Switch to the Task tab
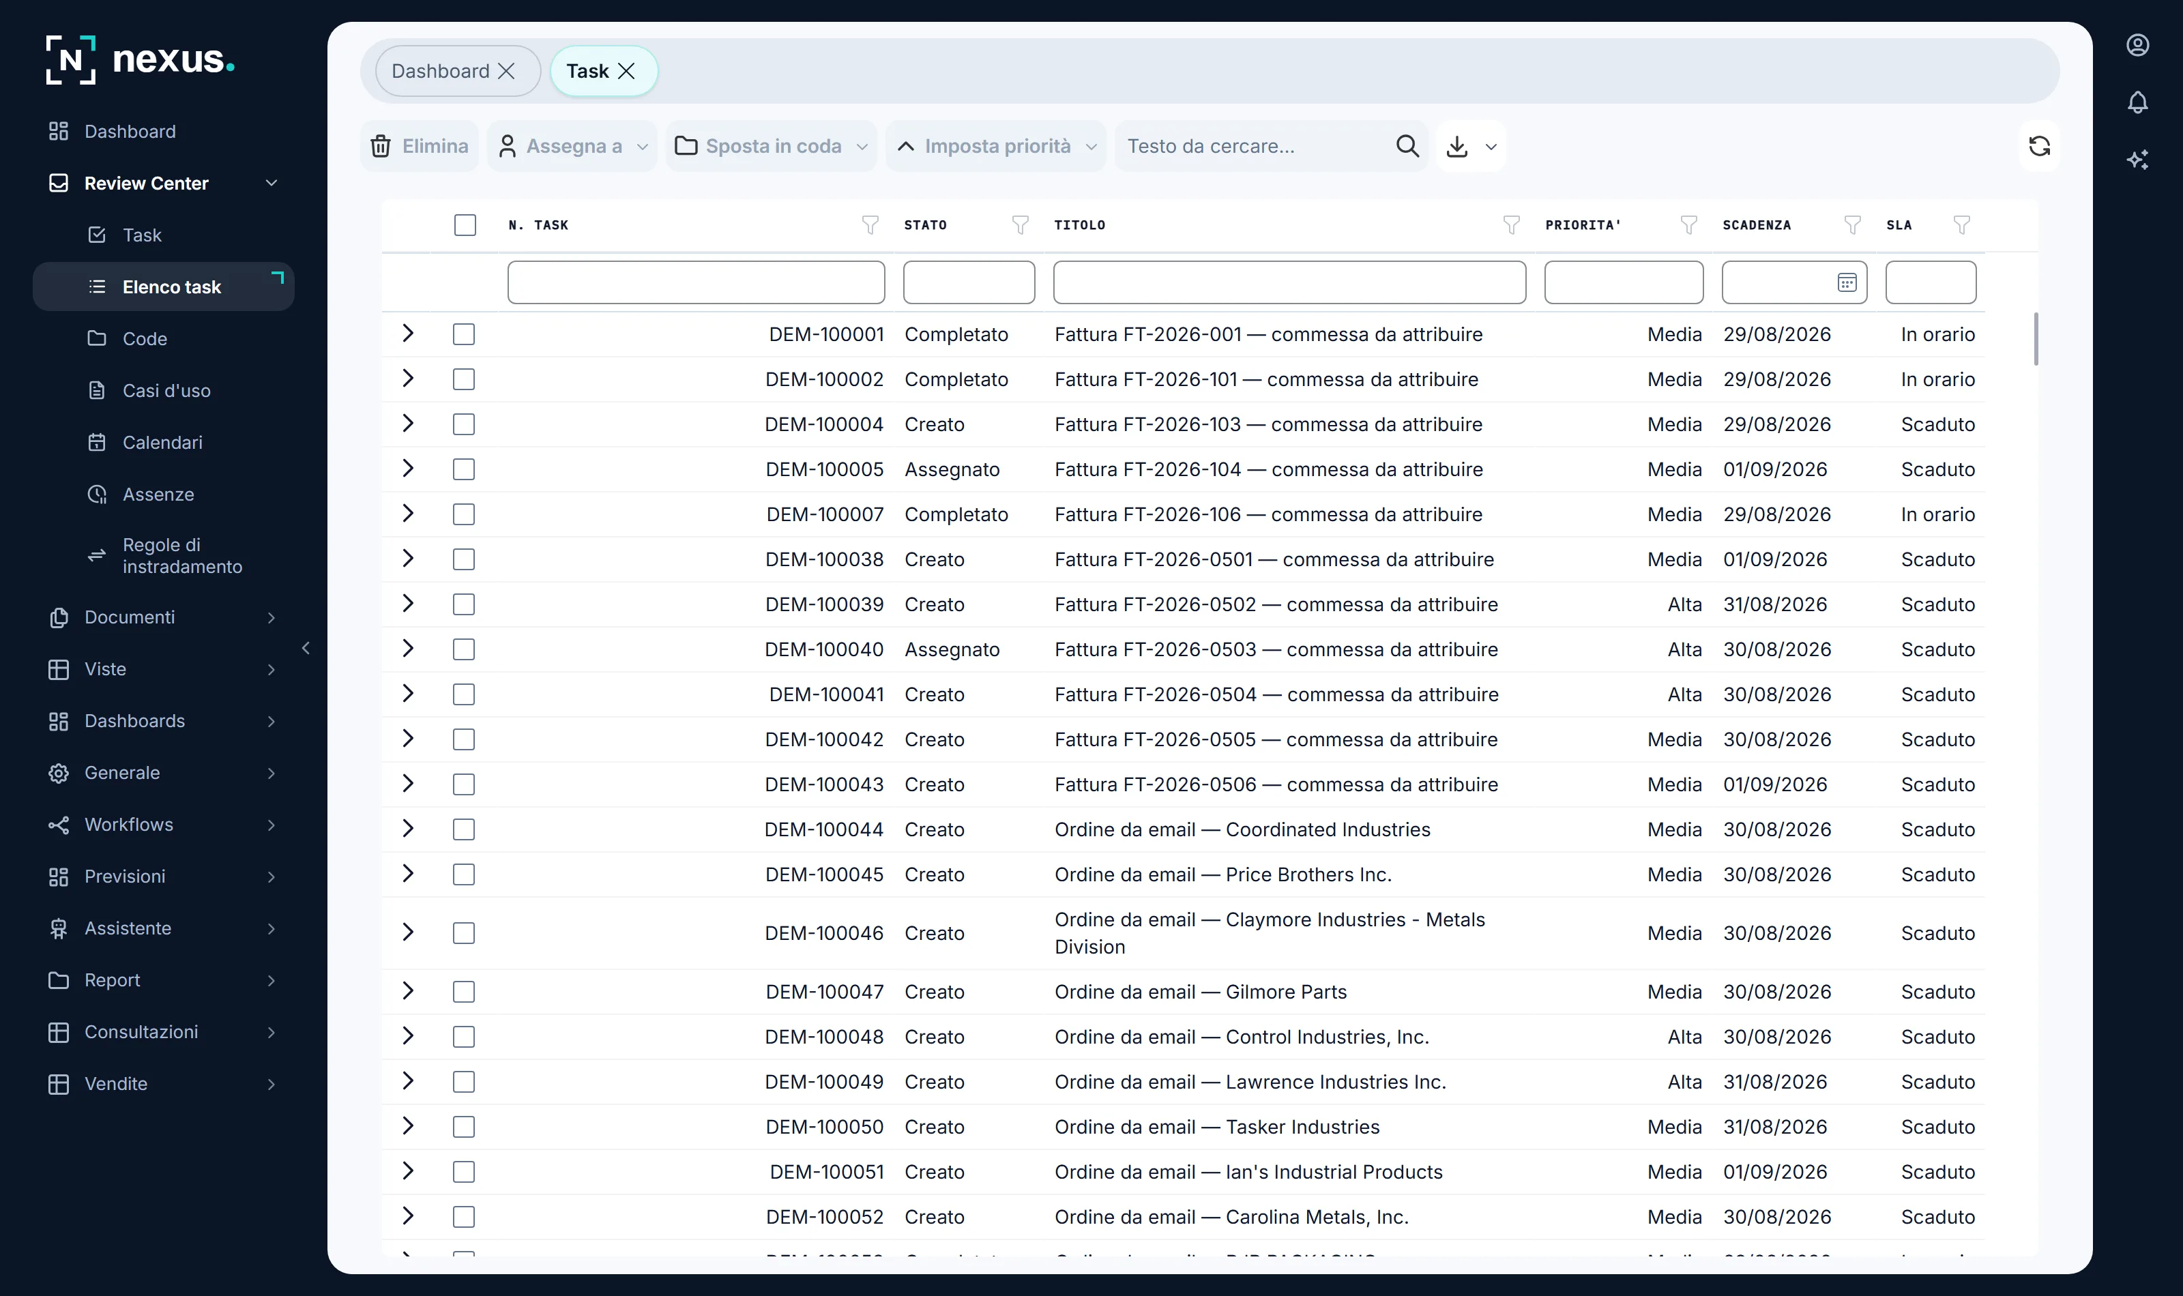This screenshot has width=2183, height=1296. point(587,72)
